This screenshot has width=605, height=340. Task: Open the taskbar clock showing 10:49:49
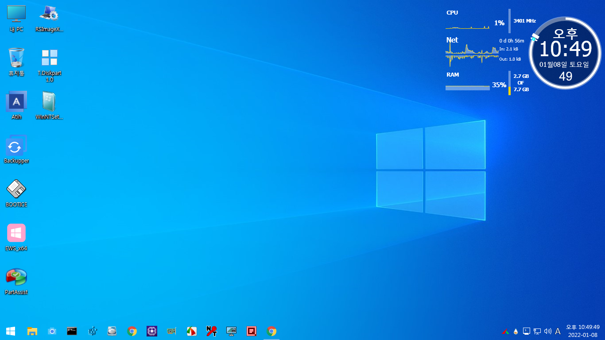(583, 331)
